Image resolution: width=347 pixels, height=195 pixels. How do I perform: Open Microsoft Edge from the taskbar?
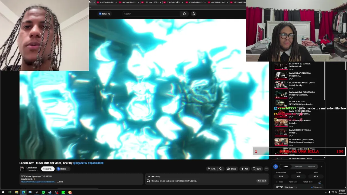(23, 192)
